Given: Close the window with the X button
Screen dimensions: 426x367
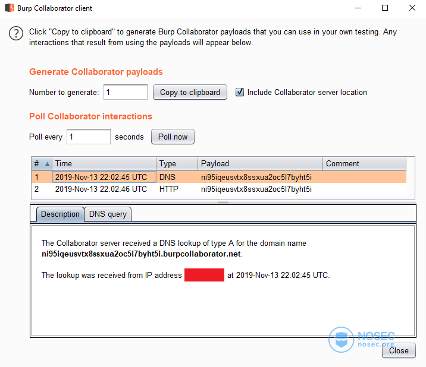Looking at the screenshot, I should point(412,8).
